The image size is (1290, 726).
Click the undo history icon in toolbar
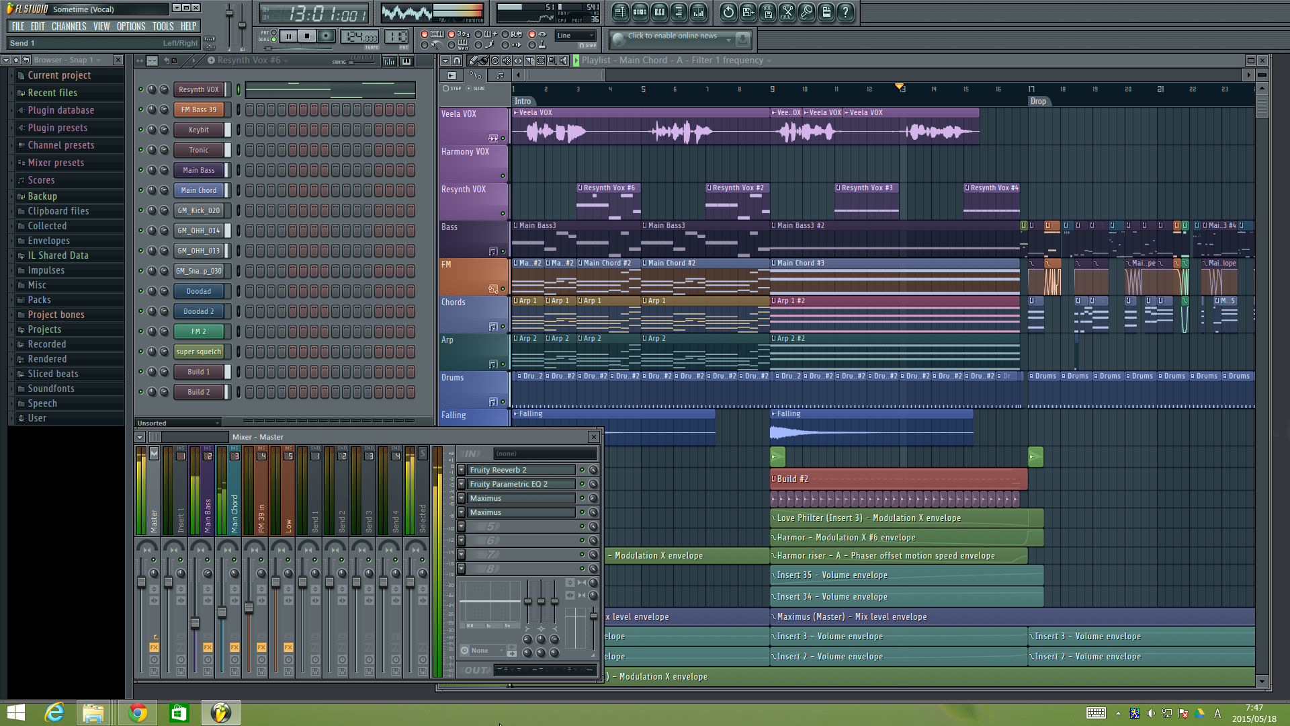[x=728, y=12]
